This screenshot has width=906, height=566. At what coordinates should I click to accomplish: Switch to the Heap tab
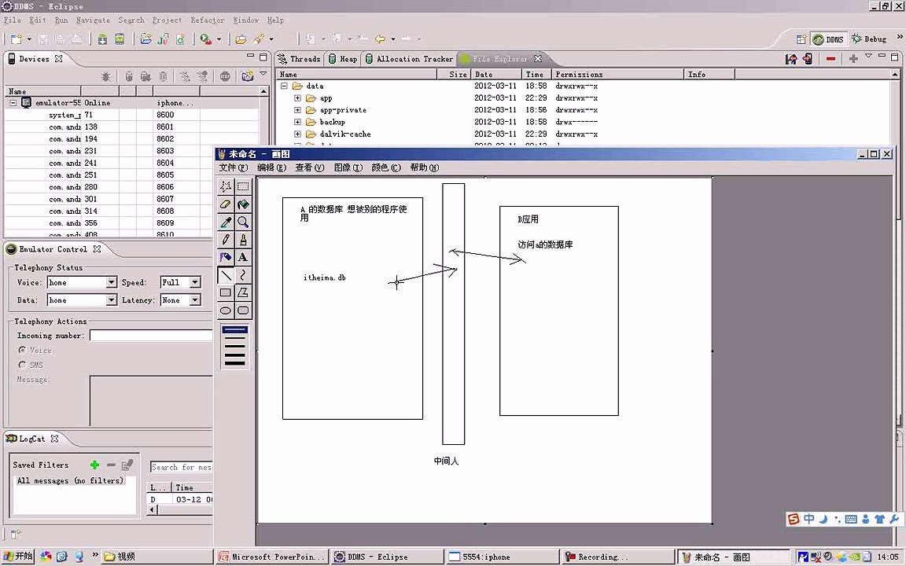coord(343,59)
